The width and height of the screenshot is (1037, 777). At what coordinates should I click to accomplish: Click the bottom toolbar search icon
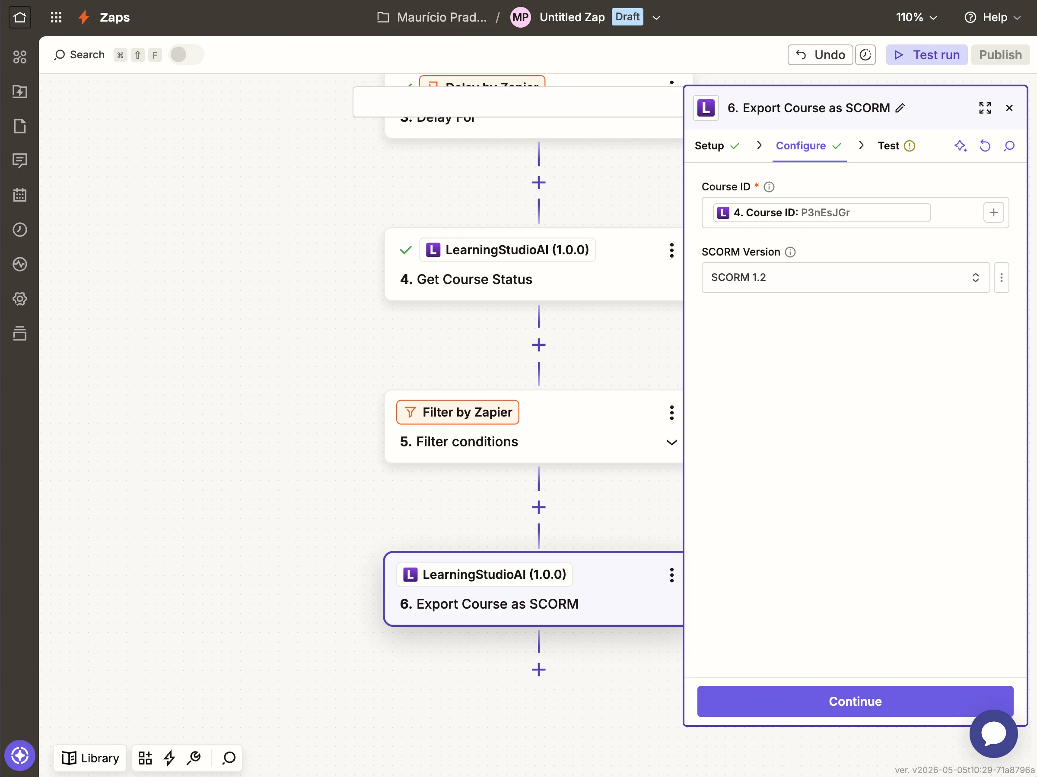[229, 758]
